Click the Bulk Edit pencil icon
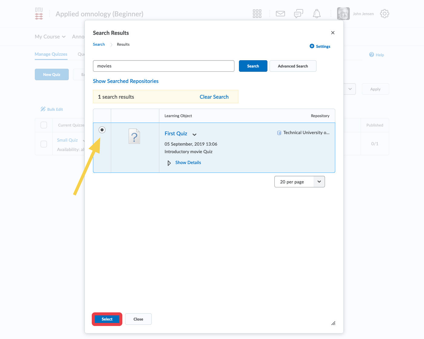Screen dimensions: 424x339 pyautogui.click(x=43, y=109)
